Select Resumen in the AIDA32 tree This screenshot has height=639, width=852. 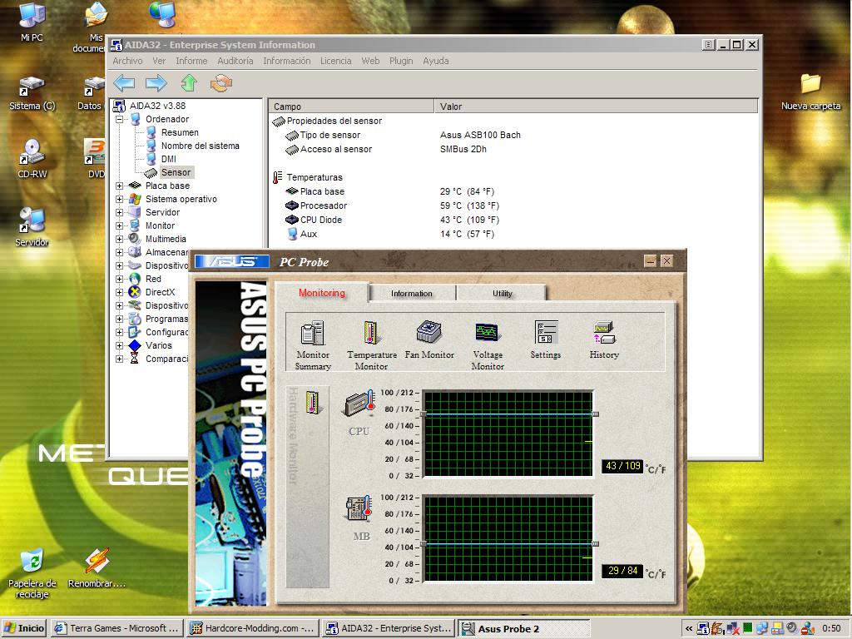point(180,132)
